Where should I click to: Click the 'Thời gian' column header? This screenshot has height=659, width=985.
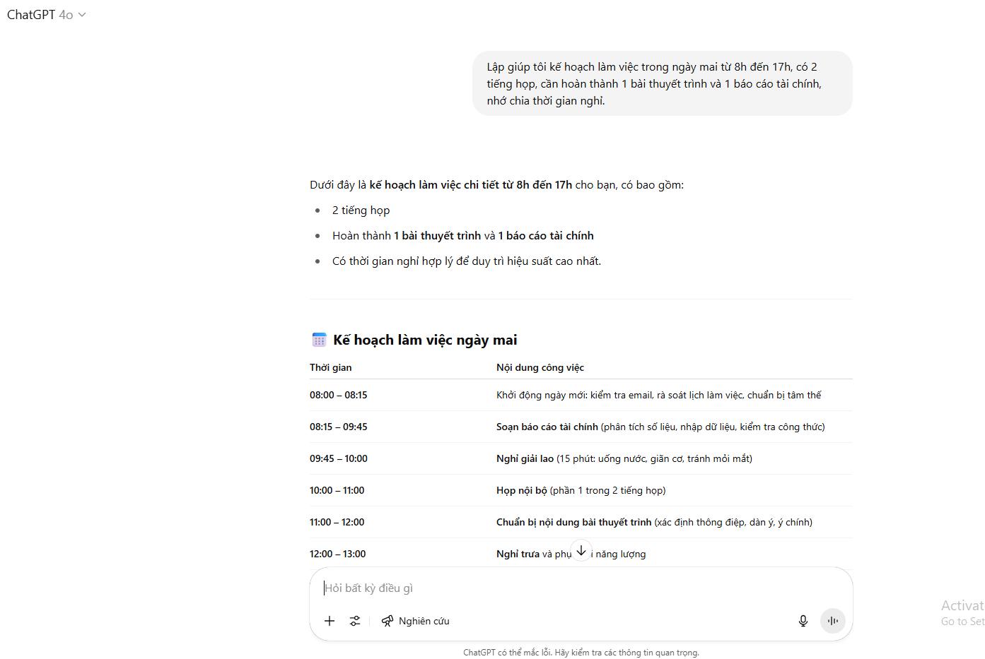331,367
